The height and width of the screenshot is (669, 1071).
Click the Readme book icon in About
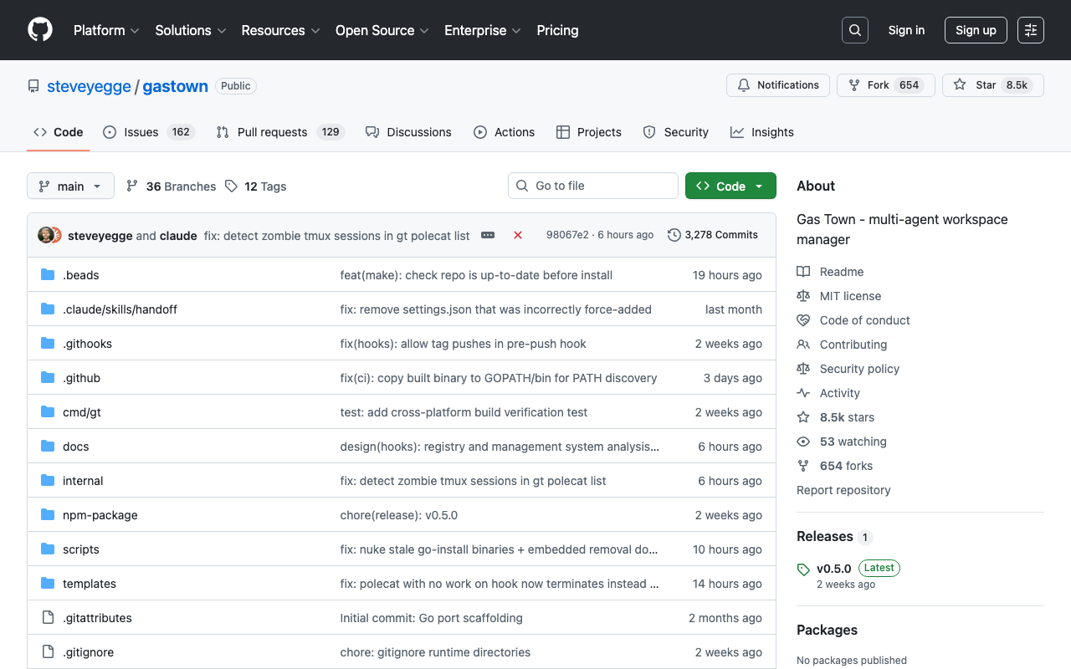(804, 271)
